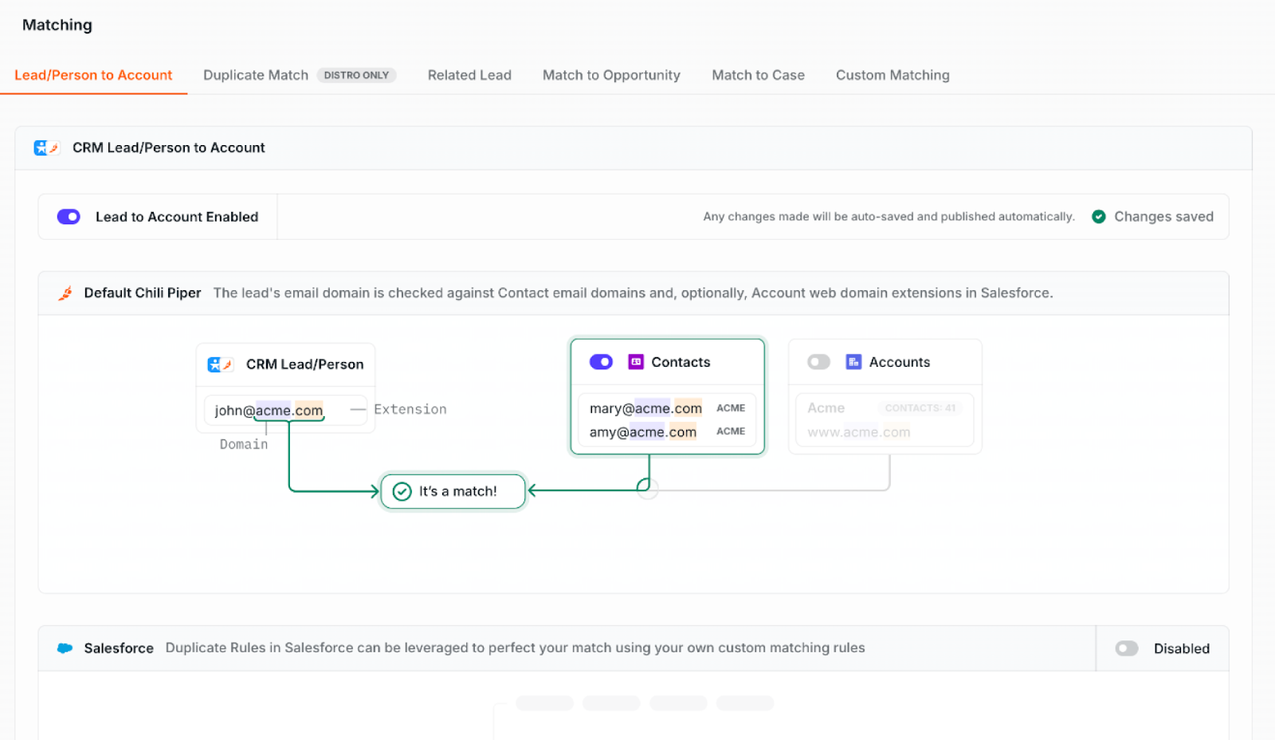
Task: Click the Extension label
Action: (410, 409)
